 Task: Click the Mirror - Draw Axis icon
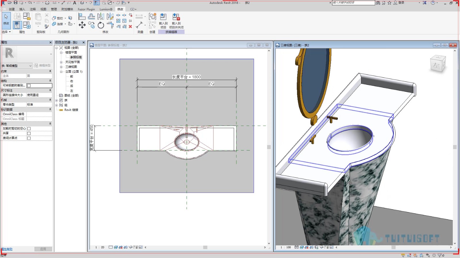tap(110, 16)
